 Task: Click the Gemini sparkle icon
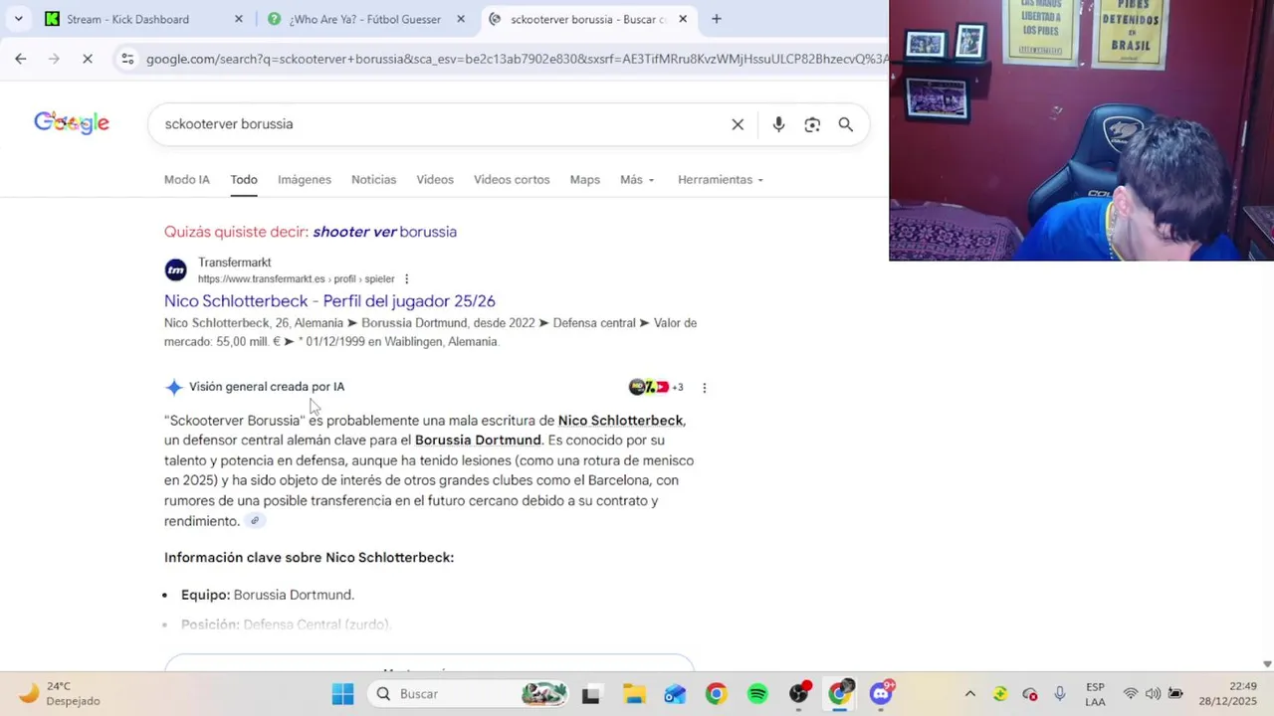174,387
